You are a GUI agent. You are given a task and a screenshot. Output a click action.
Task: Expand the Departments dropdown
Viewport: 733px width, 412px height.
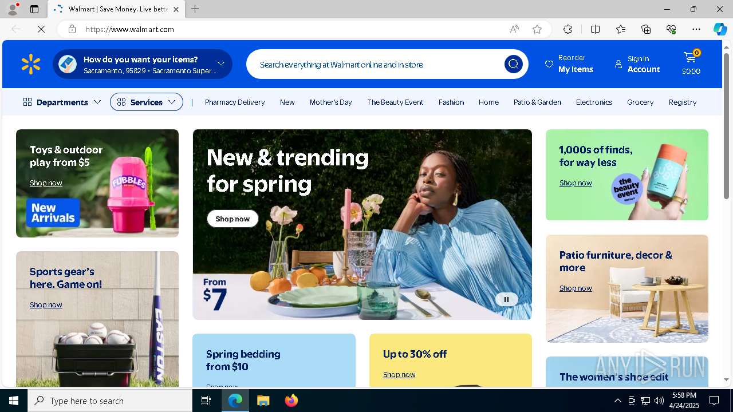62,102
